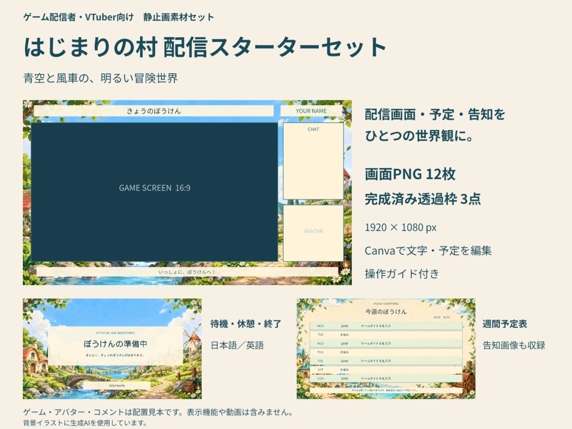Click the label 週間予定表
Screen dimensions: 572x429
505,324
